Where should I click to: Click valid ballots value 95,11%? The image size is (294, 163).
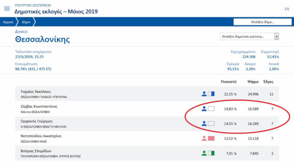pyautogui.click(x=233, y=69)
